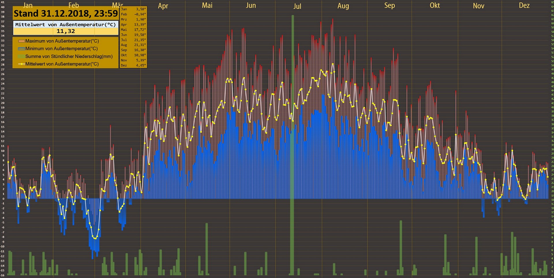The height and width of the screenshot is (278, 554).
Task: Click the Okt month label
Action: point(435,5)
